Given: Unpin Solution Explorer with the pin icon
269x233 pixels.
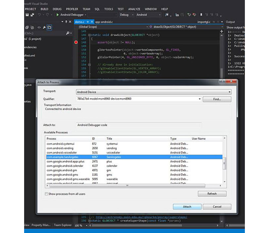Looking at the screenshot, I should 66,21.
